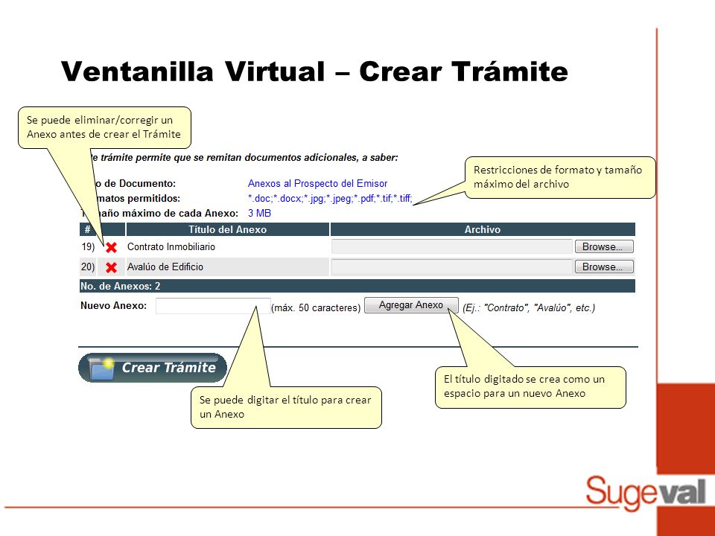Click the Sugeval logo

[x=646, y=492]
